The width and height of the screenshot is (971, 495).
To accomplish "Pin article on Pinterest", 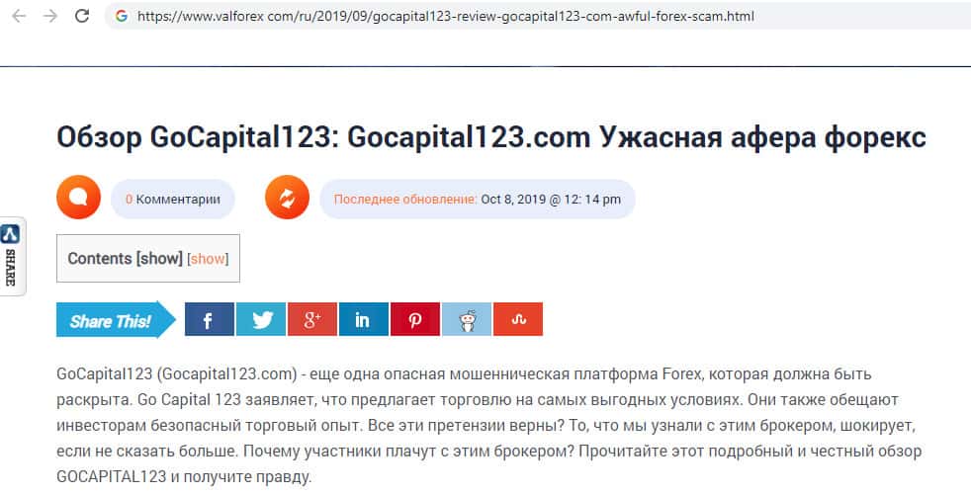I will pyautogui.click(x=415, y=319).
